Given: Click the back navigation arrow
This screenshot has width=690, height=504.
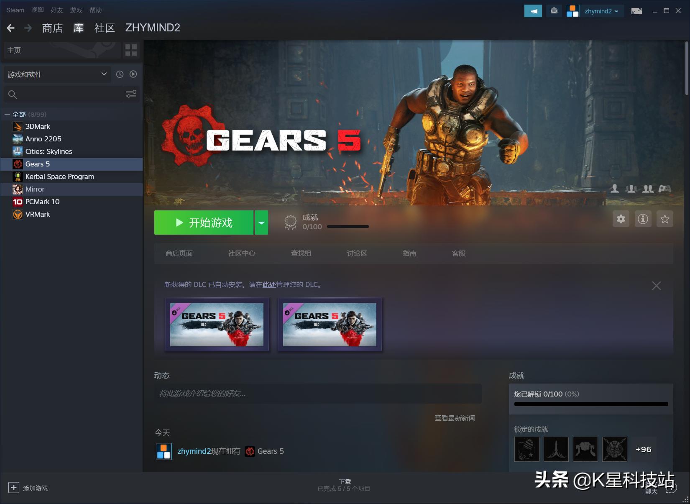Looking at the screenshot, I should [x=11, y=28].
